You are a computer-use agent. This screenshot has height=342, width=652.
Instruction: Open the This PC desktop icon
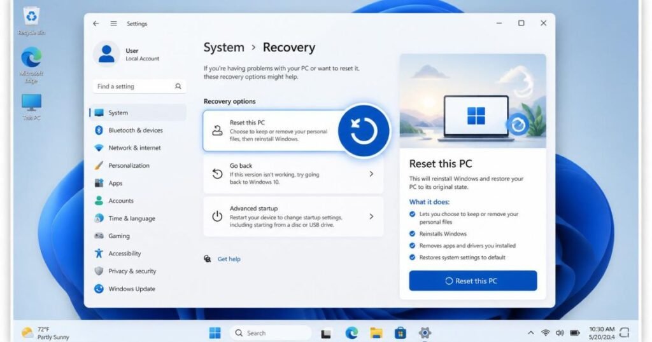pos(32,107)
